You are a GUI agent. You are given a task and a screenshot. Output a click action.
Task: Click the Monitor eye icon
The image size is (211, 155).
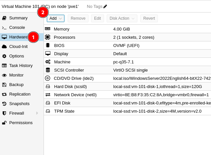click(x=4, y=75)
